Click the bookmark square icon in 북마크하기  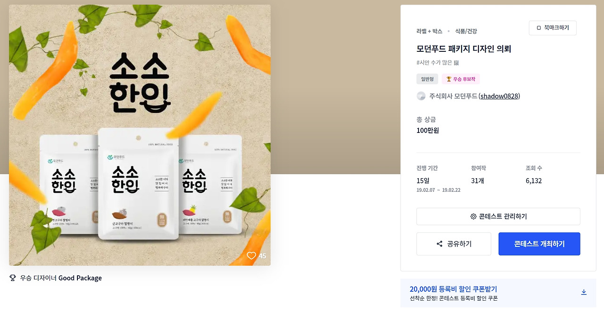(x=539, y=28)
